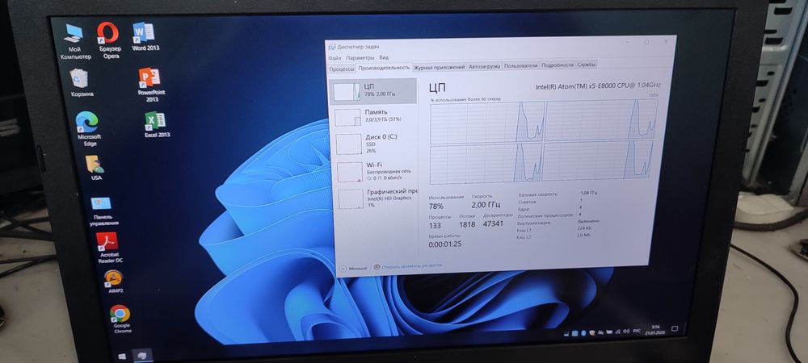The height and width of the screenshot is (363, 808).
Task: Click the Базовая скорость label
Action: [x=538, y=195]
